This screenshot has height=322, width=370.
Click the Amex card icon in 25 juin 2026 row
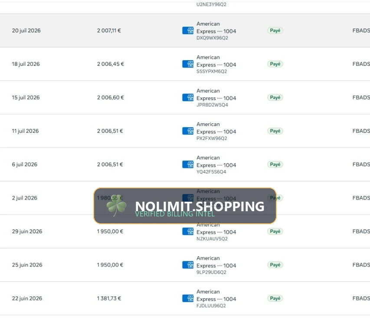pos(188,265)
